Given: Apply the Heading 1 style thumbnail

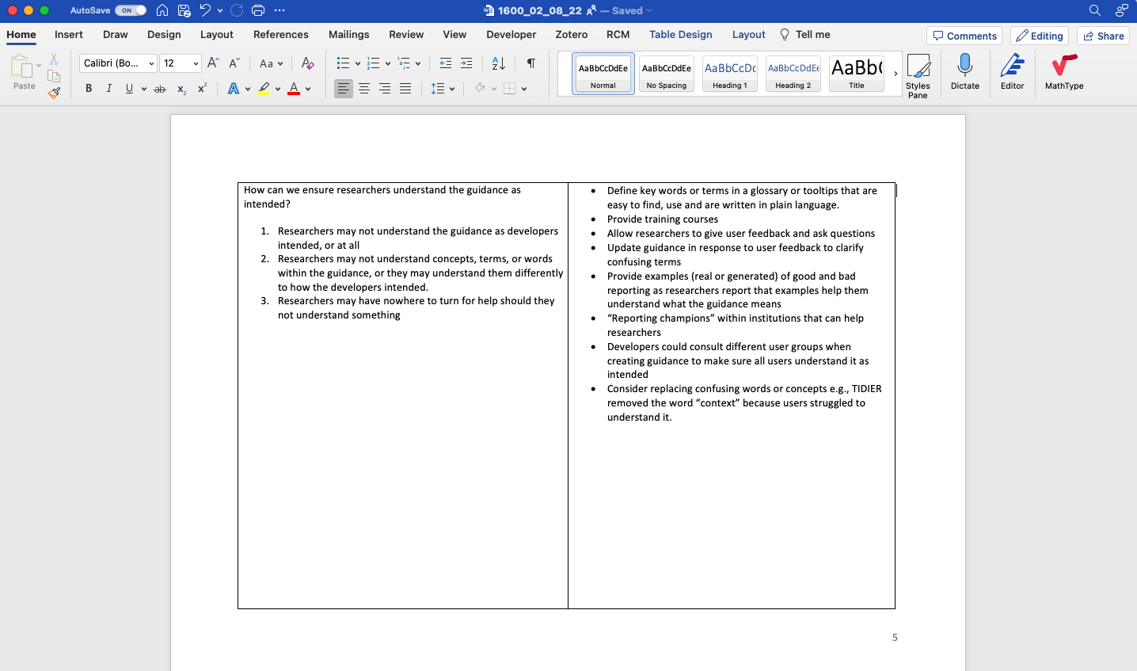Looking at the screenshot, I should click(729, 74).
